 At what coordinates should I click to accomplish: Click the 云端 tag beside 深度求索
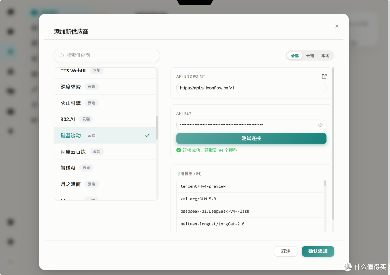(91, 87)
